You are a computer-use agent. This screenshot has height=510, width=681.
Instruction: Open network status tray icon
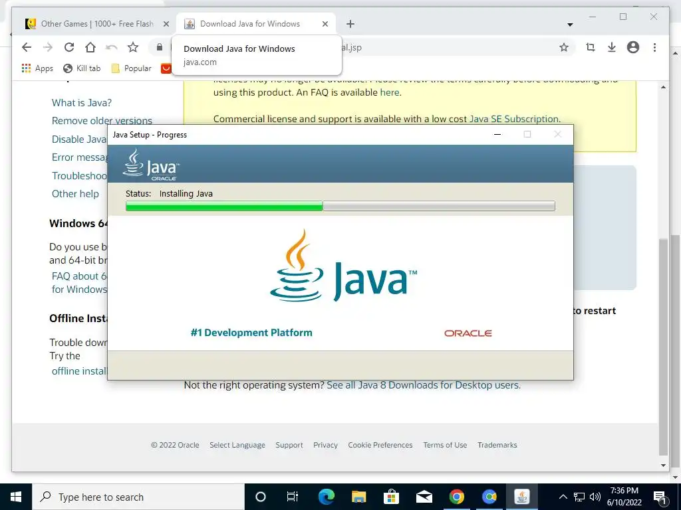(579, 497)
